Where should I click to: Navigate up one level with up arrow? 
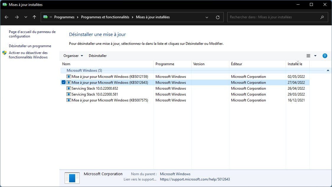(x=34, y=17)
